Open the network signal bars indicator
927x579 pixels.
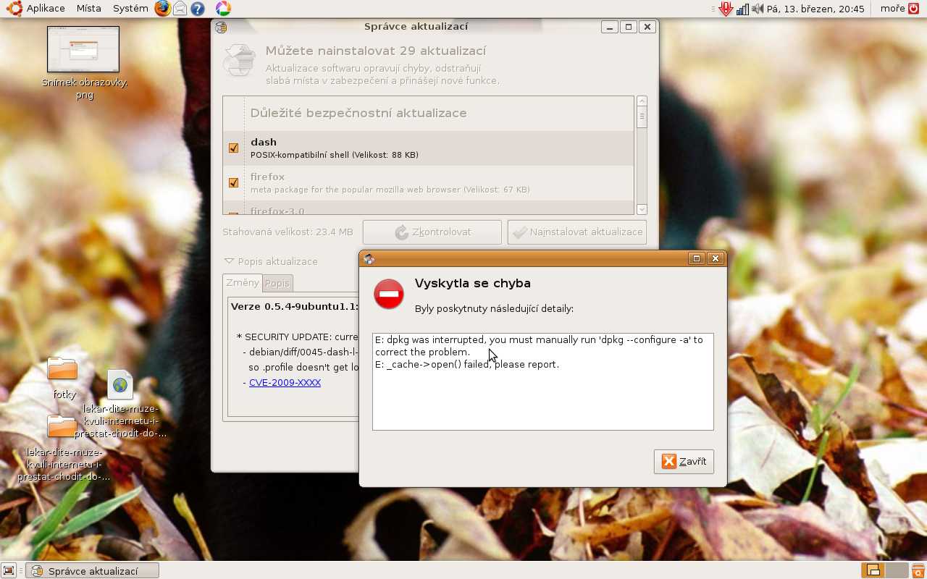(x=742, y=9)
